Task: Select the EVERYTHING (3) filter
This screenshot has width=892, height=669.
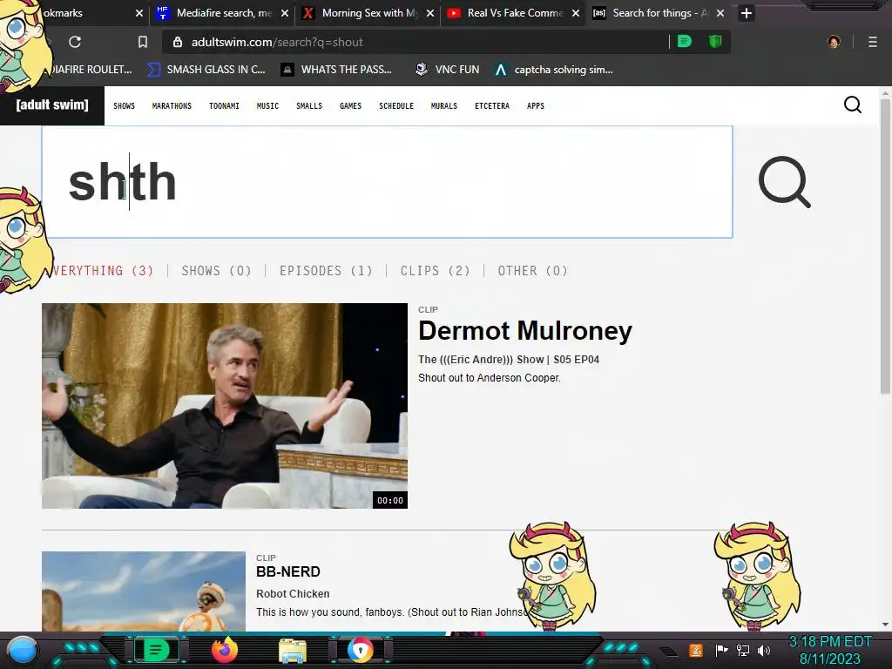Action: coord(103,271)
